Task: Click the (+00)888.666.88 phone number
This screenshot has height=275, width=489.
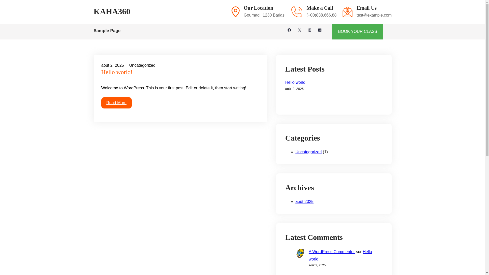Action: (321, 15)
